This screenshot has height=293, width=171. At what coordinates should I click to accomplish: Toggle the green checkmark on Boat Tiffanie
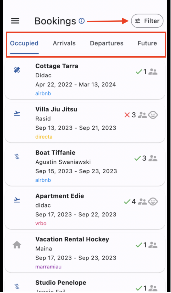pyautogui.click(x=137, y=158)
